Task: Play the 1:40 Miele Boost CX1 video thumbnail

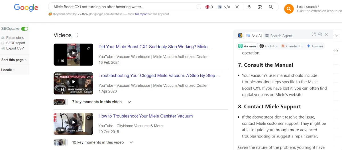Action: [x=73, y=54]
